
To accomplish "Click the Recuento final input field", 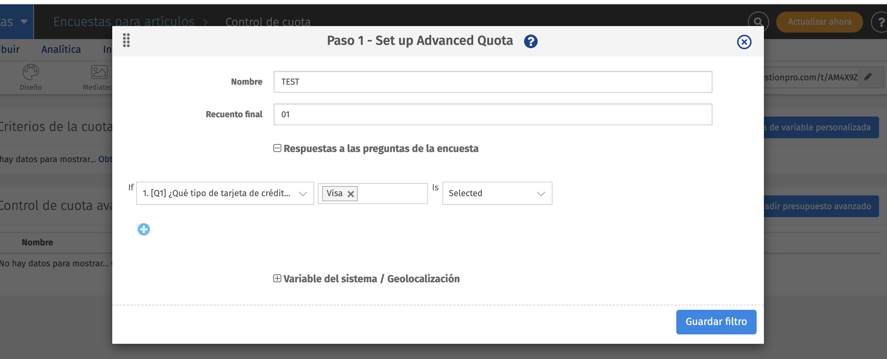I will 493,114.
